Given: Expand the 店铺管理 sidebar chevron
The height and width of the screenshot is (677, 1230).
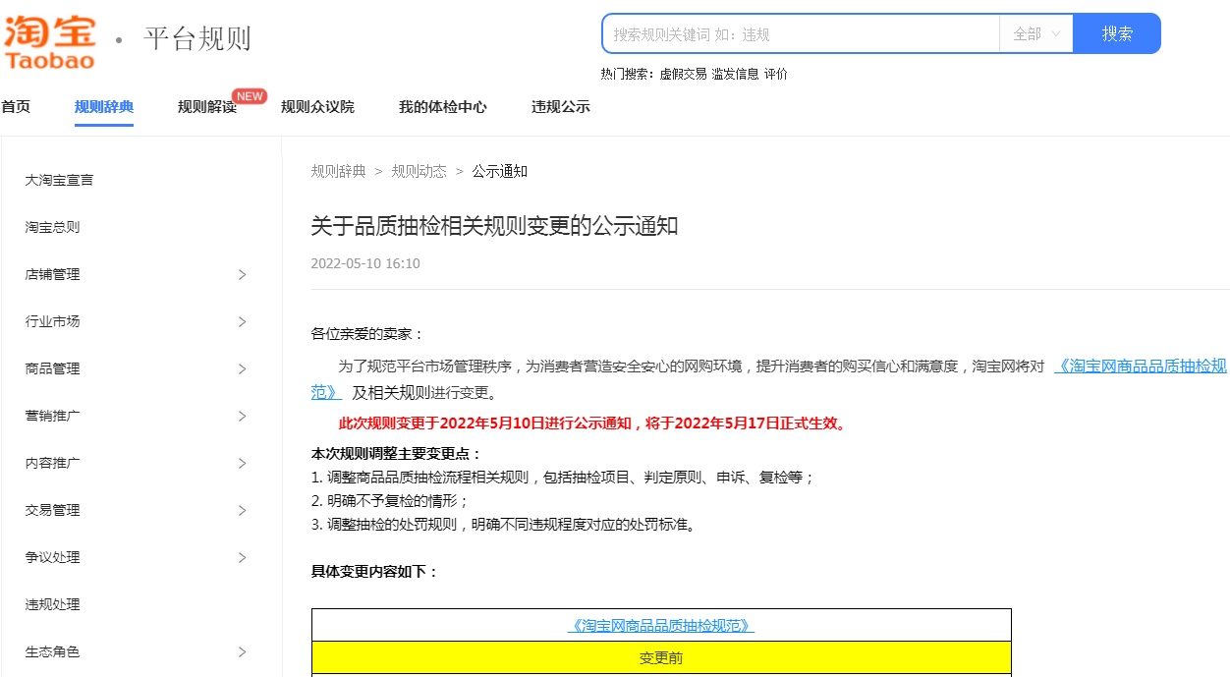Looking at the screenshot, I should [243, 274].
